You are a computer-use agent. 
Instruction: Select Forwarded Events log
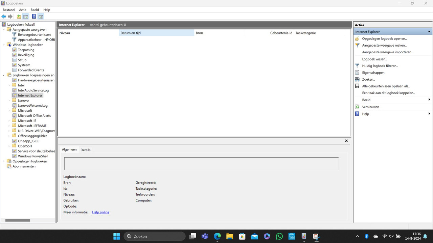[x=31, y=70]
